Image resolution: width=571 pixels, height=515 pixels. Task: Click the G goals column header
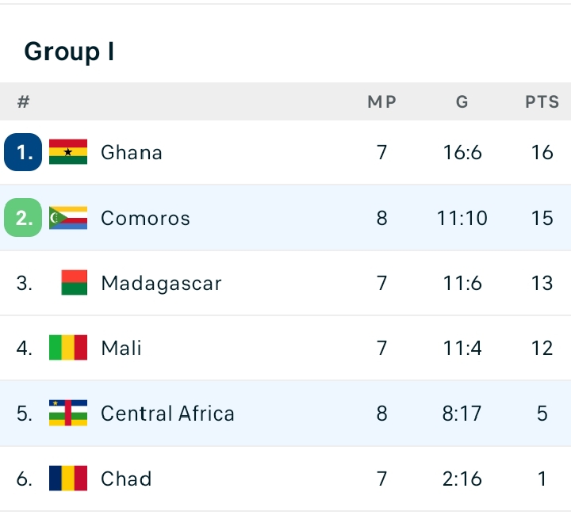click(462, 102)
